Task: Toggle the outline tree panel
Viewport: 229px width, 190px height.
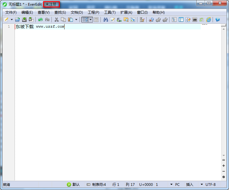Action: 174,20
